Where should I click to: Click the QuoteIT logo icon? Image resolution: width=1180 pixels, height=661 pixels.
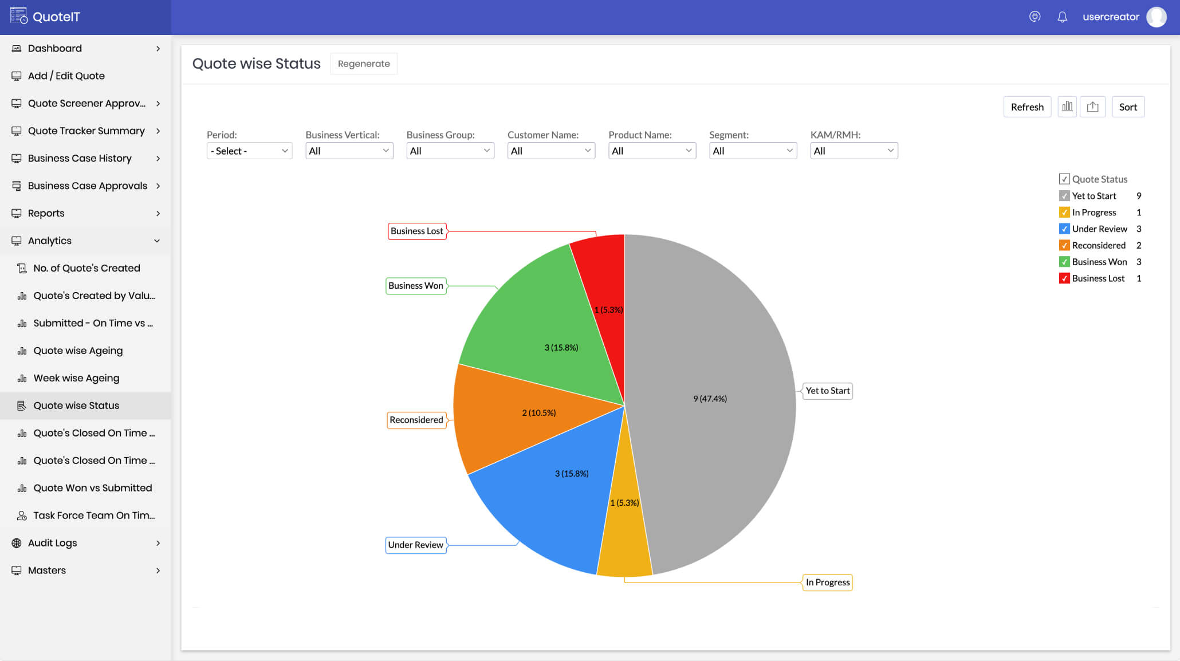click(18, 16)
